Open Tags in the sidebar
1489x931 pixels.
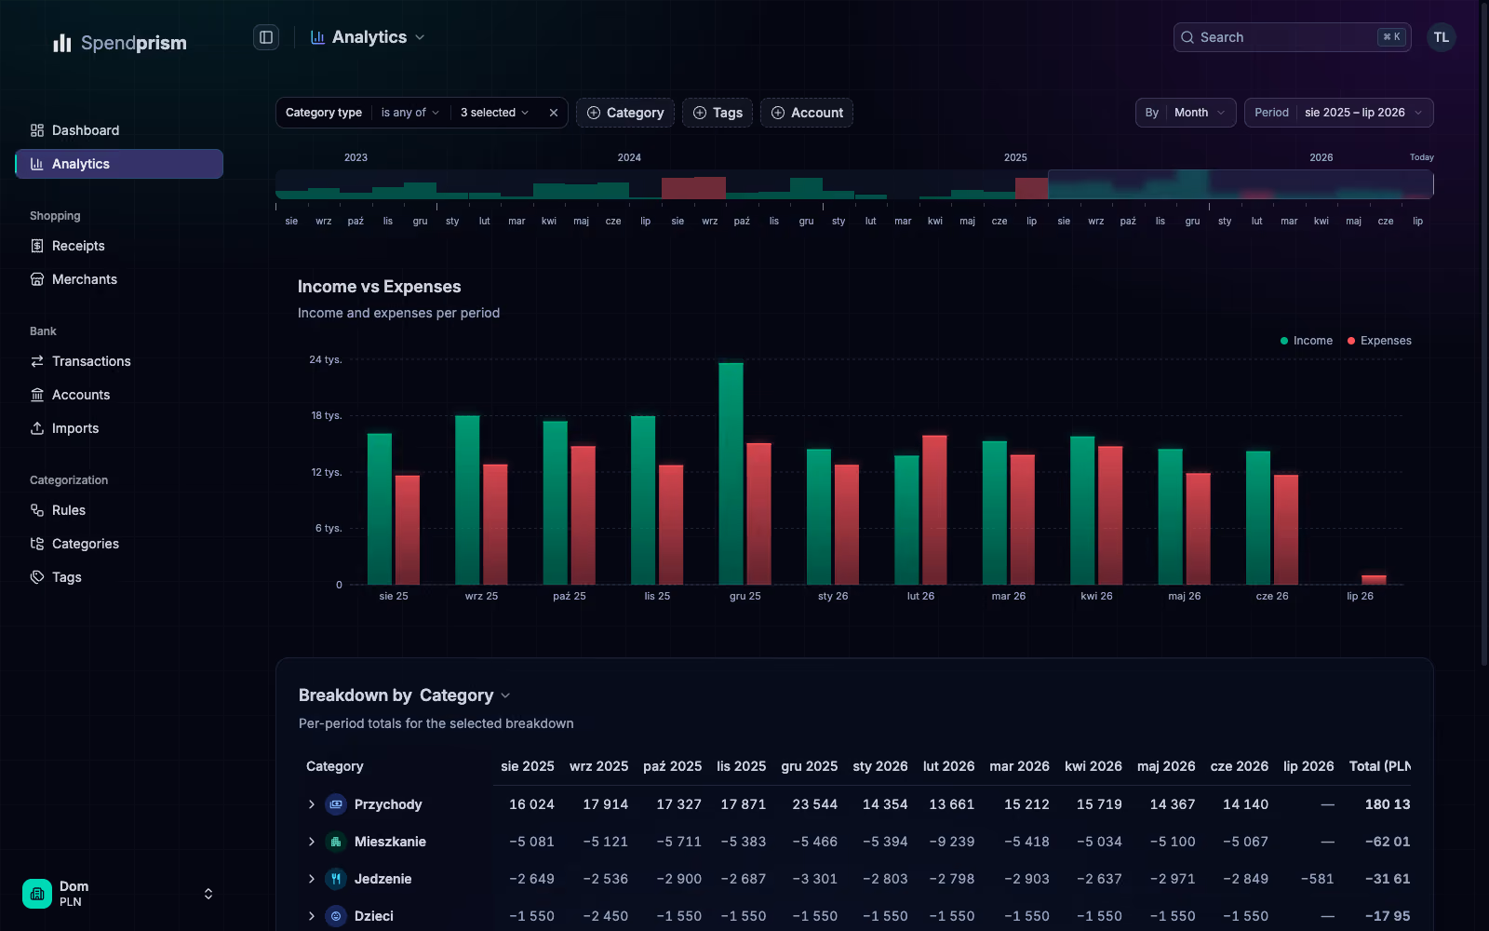119,577
